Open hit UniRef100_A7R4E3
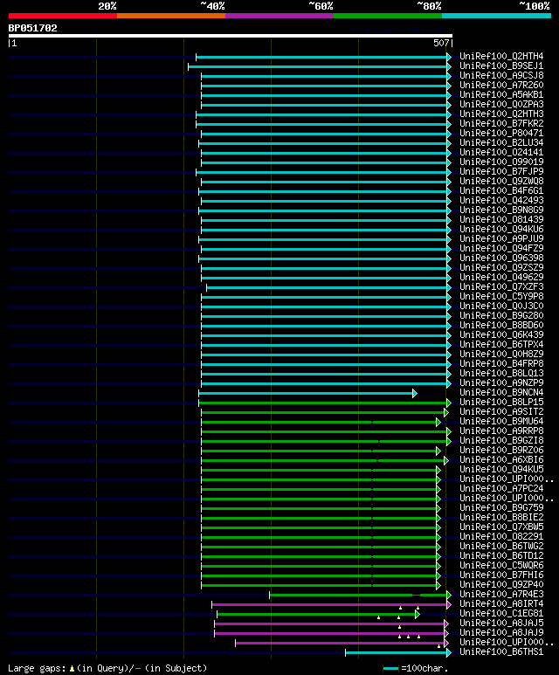The width and height of the screenshot is (559, 675). (501, 595)
